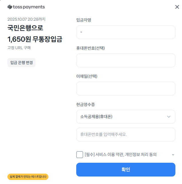This screenshot has width=182, height=184.
Task: Select the 이메일(선택) input field
Action: [126, 89]
